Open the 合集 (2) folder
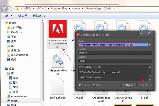The height and width of the screenshot is (106, 159). [x=13, y=50]
